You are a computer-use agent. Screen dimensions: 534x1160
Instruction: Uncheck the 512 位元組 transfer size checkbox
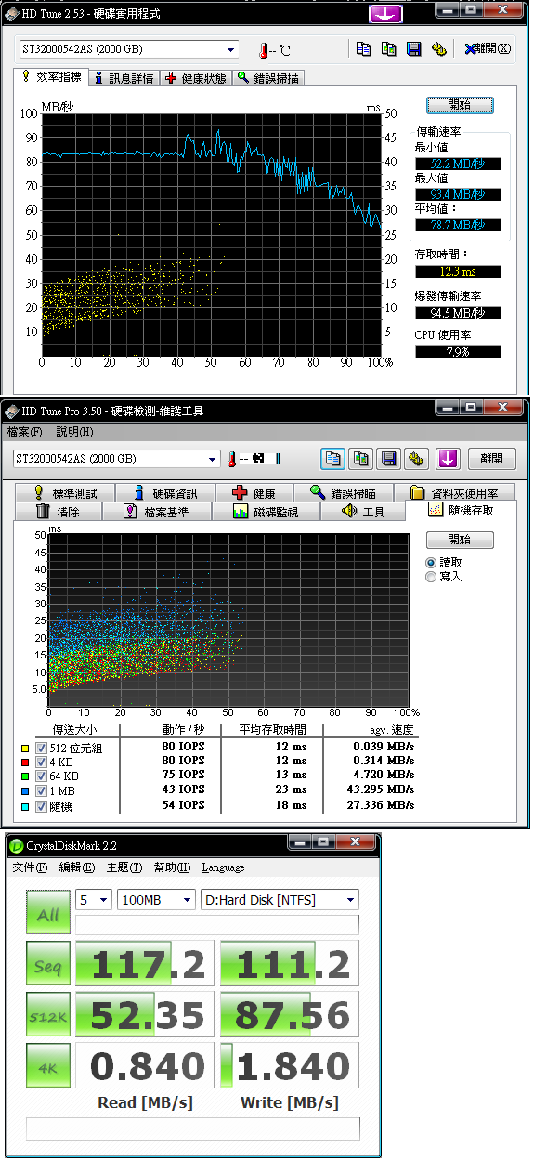(x=40, y=748)
